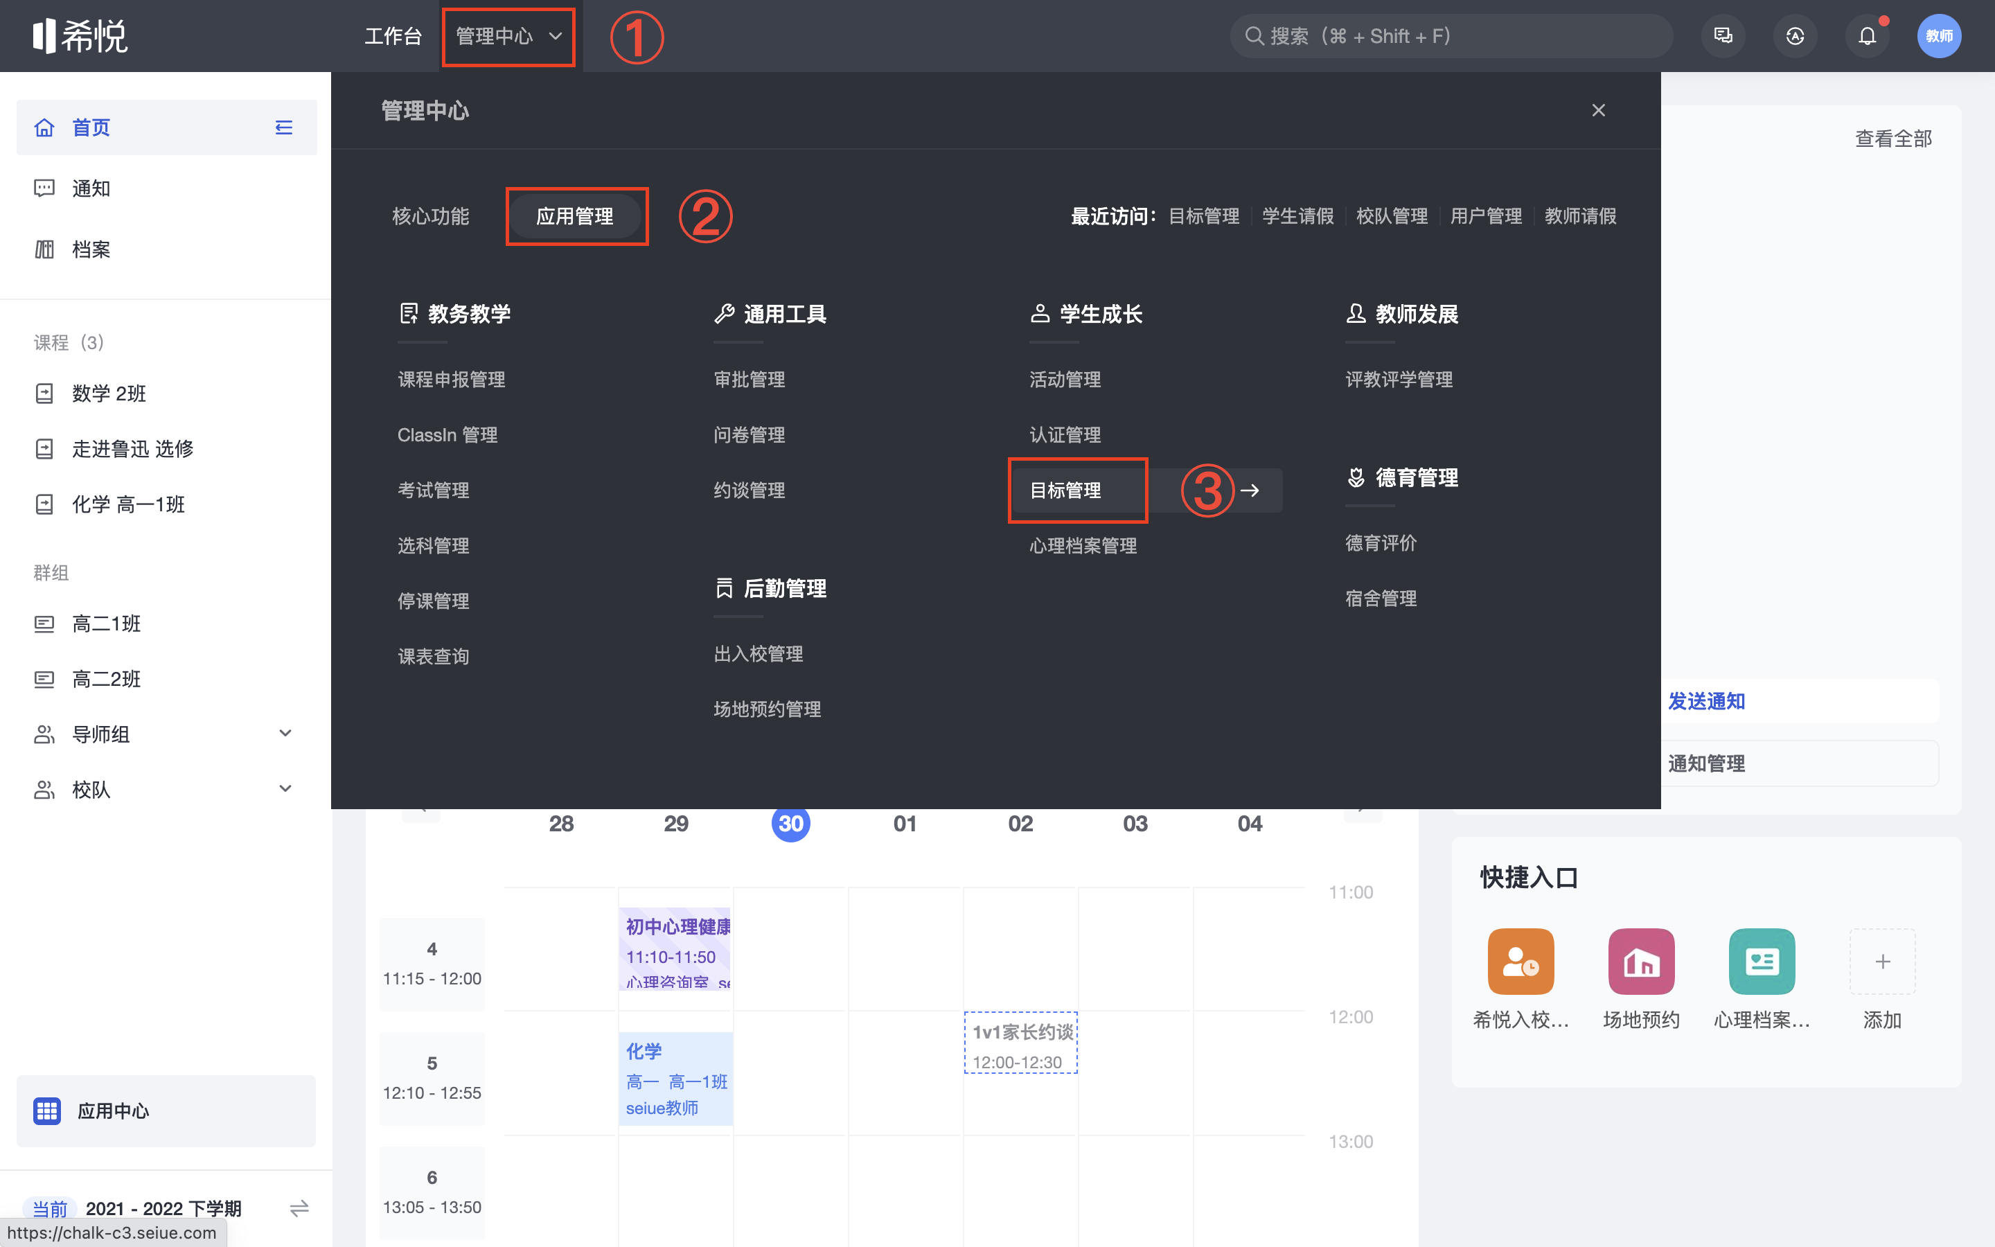Select the 核心功能 tab
This screenshot has width=1995, height=1247.
pos(430,216)
